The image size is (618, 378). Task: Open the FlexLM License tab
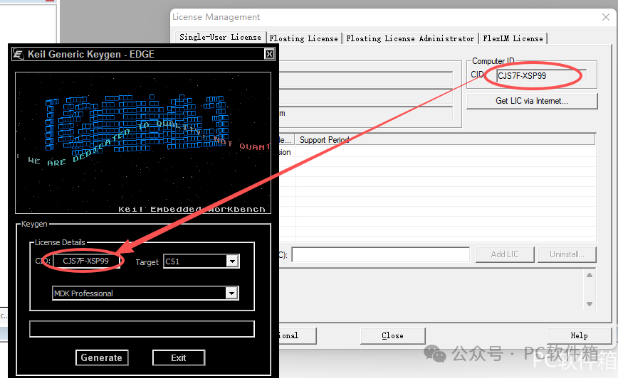(x=513, y=38)
